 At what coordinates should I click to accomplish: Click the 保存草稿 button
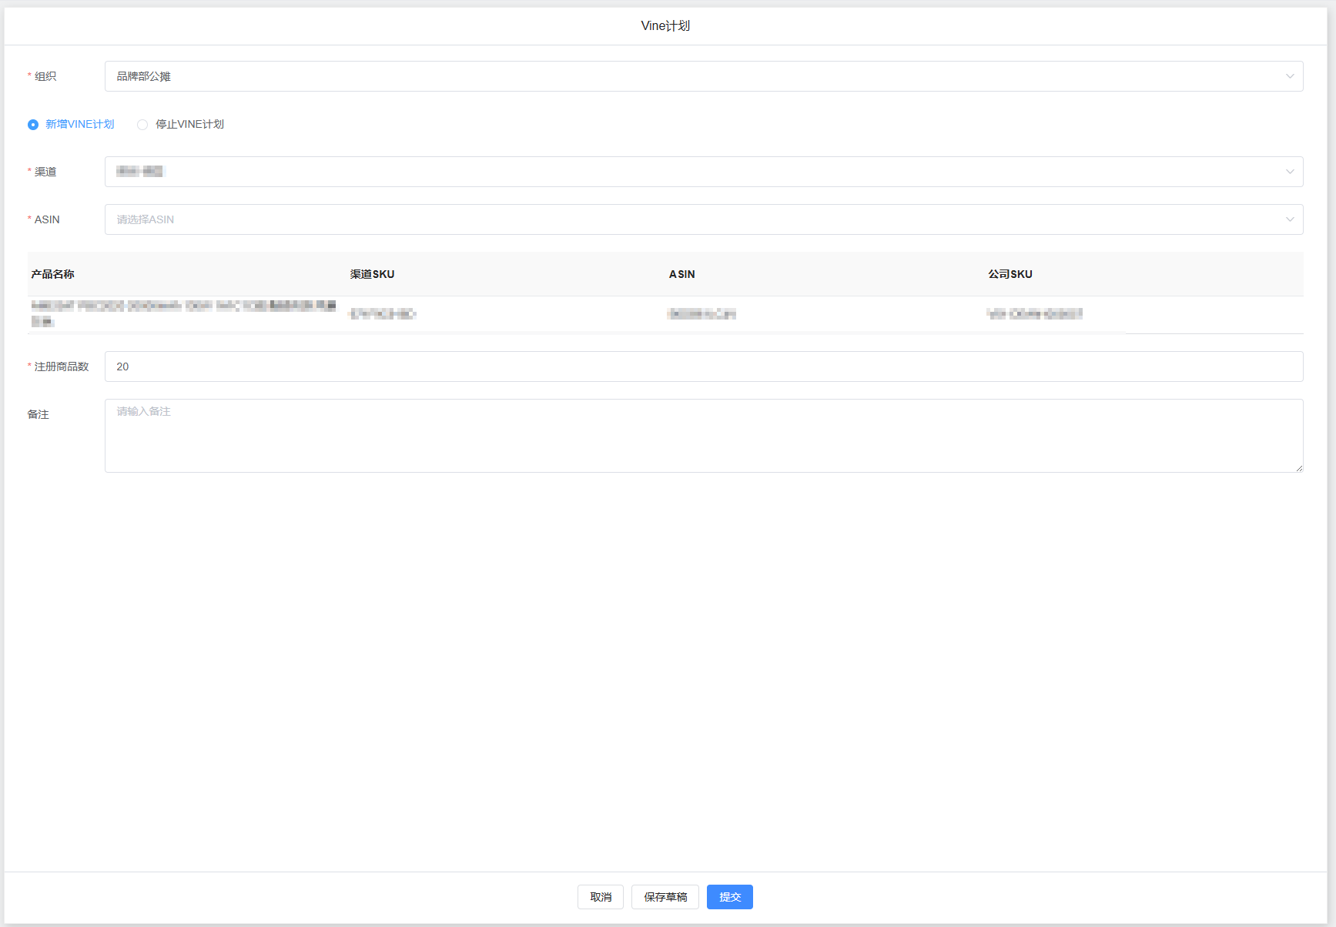(x=665, y=897)
